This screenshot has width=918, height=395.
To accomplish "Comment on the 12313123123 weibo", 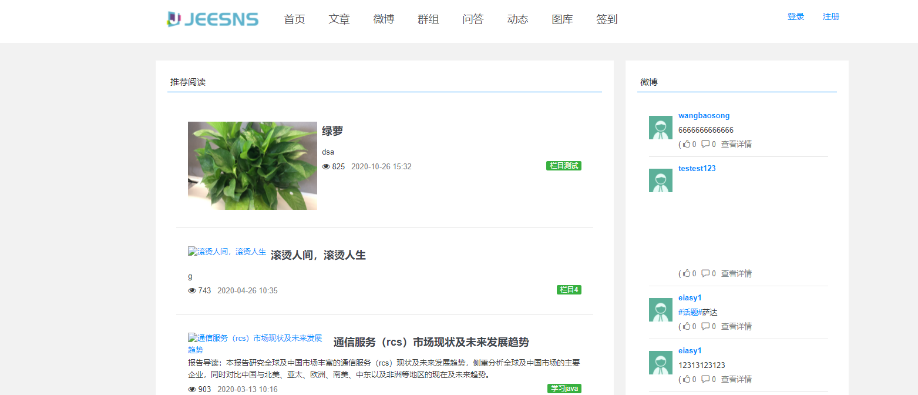I will (705, 379).
